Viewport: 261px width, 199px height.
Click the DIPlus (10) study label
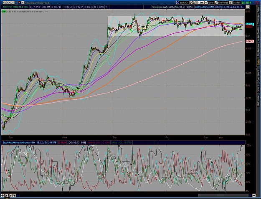[x=117, y=143]
